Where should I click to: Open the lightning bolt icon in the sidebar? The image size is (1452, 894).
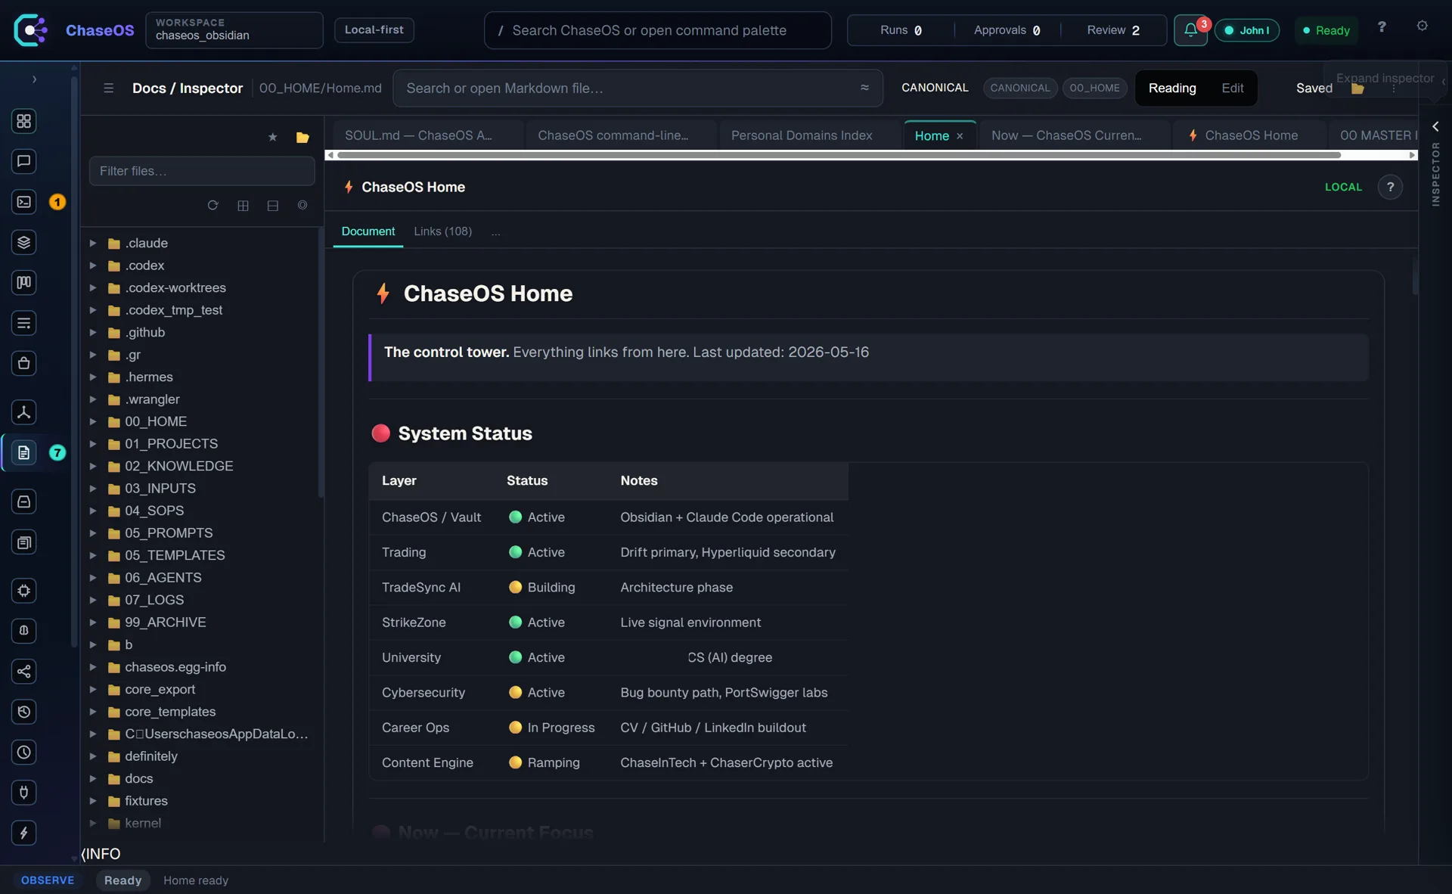pos(23,833)
